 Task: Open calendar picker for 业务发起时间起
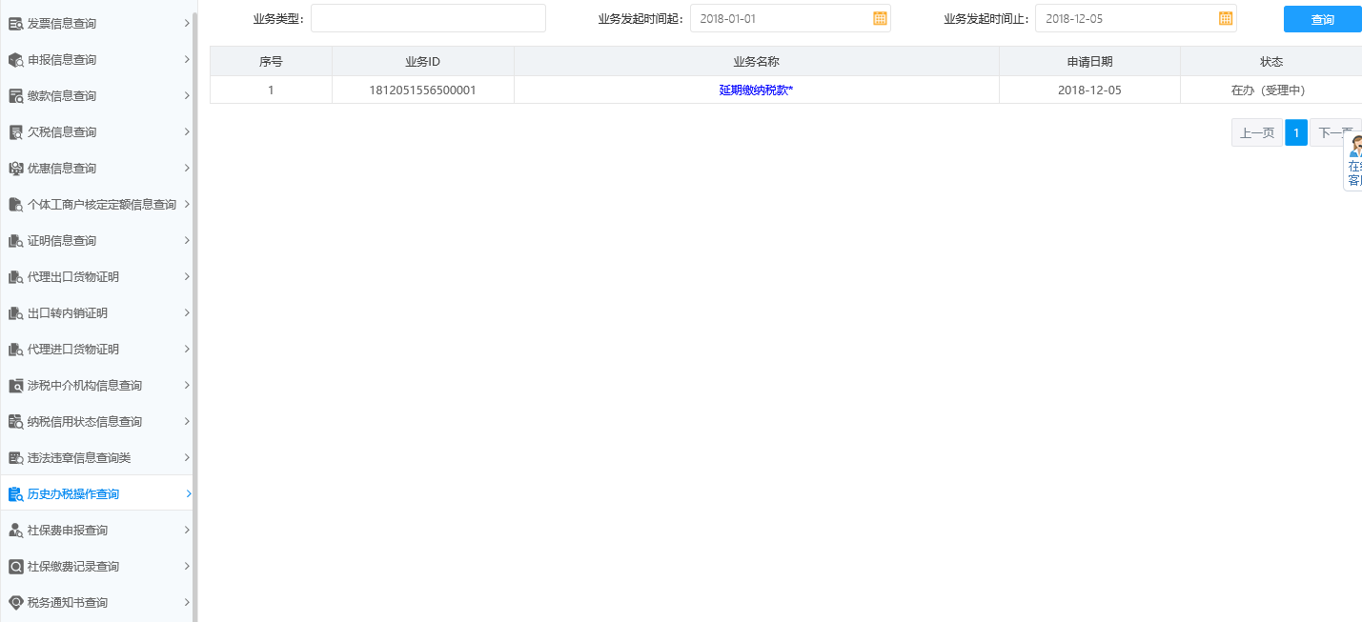(880, 18)
